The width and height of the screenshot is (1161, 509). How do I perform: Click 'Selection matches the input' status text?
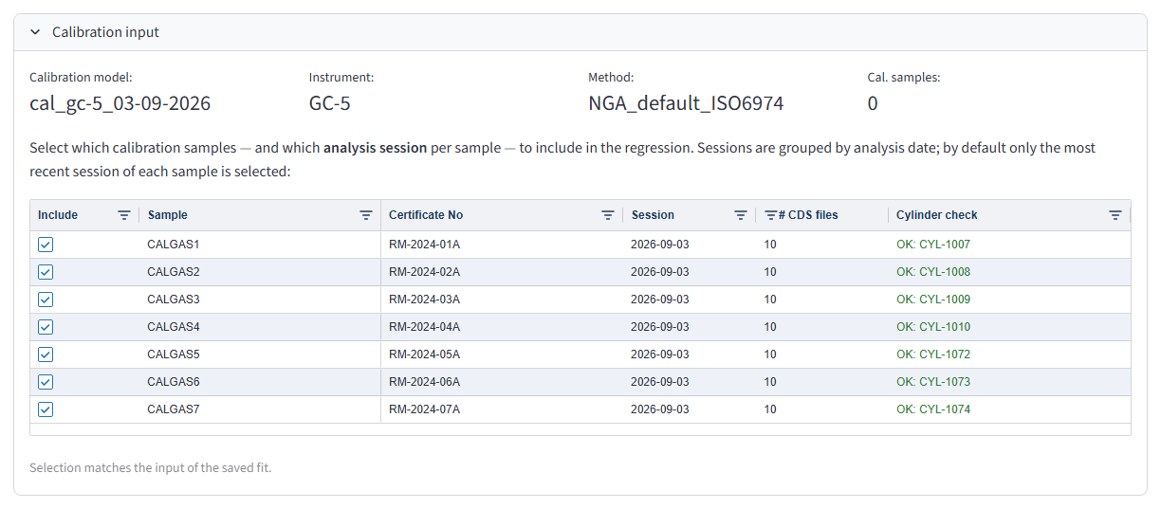click(150, 467)
